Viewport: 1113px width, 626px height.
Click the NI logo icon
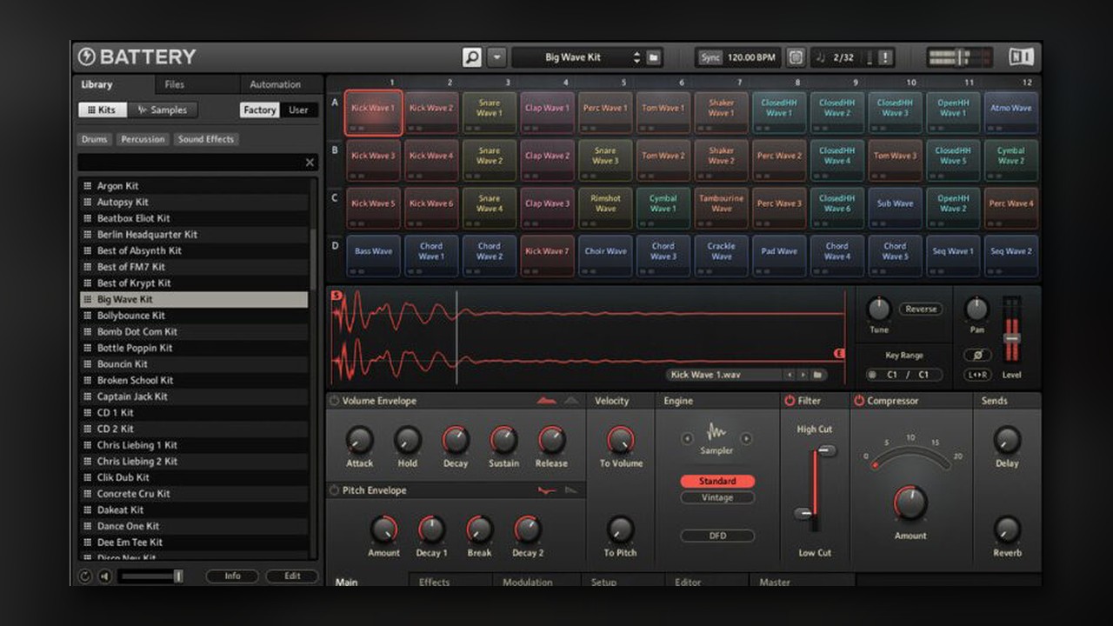click(x=1021, y=57)
